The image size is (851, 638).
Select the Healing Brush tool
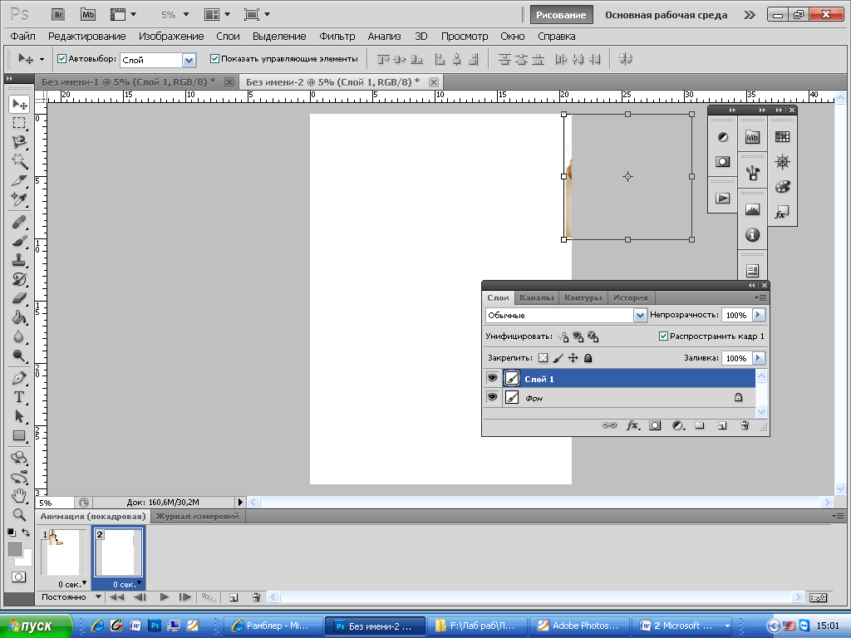point(19,222)
